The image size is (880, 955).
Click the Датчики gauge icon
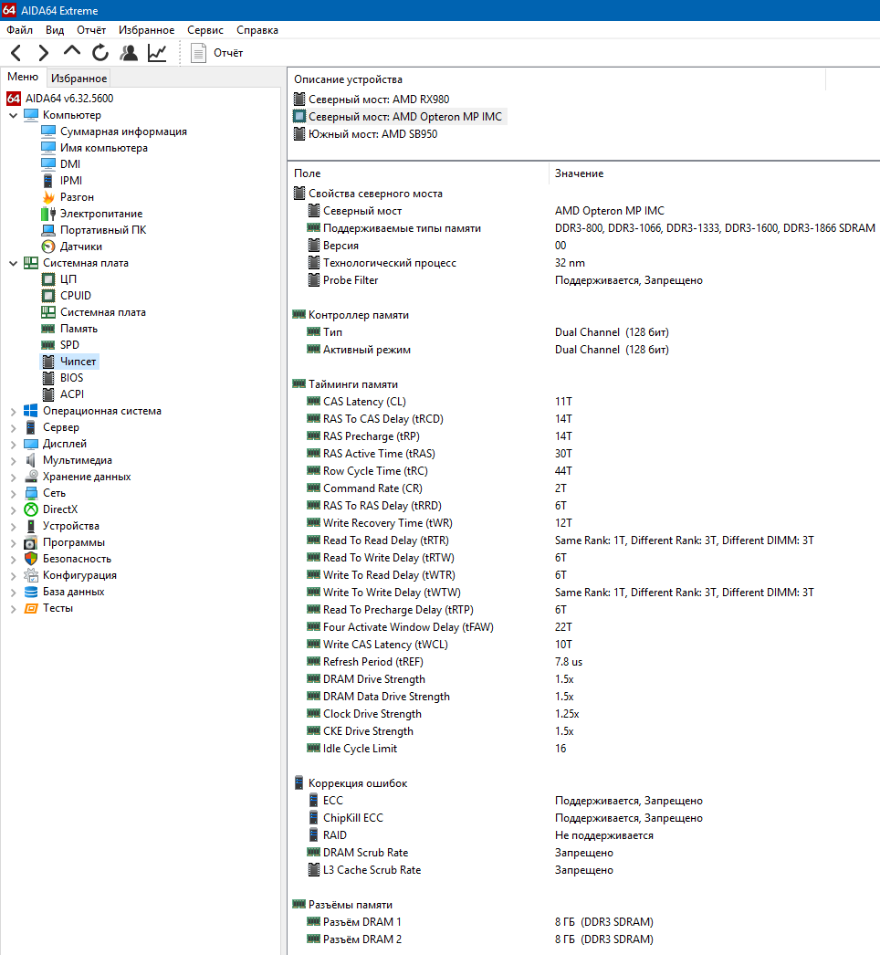coord(48,247)
